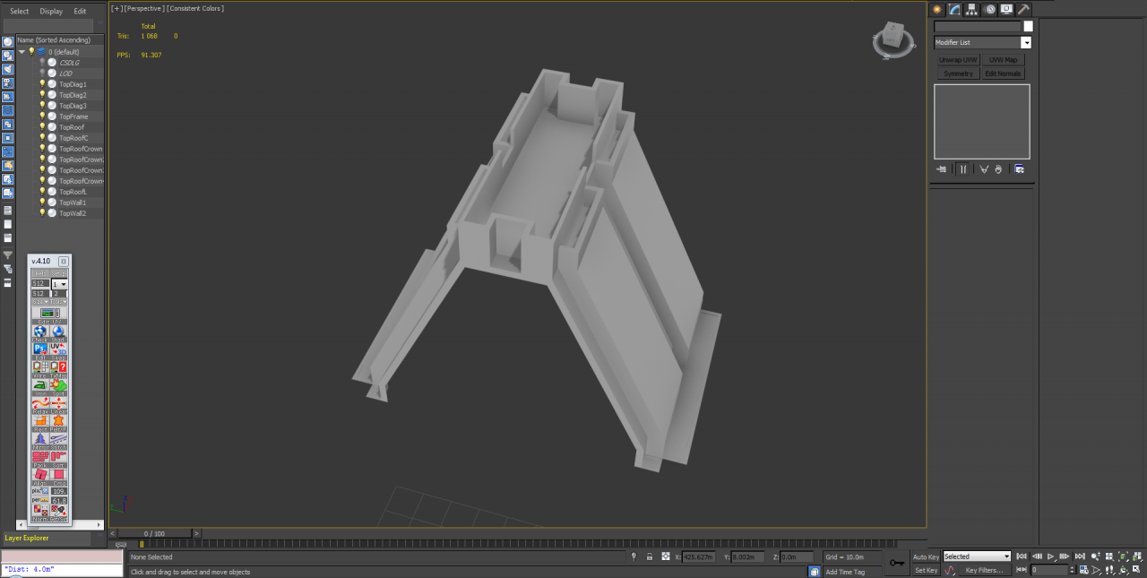Switch to the Hierarchy panel tab
The height and width of the screenshot is (578, 1147).
(x=972, y=9)
